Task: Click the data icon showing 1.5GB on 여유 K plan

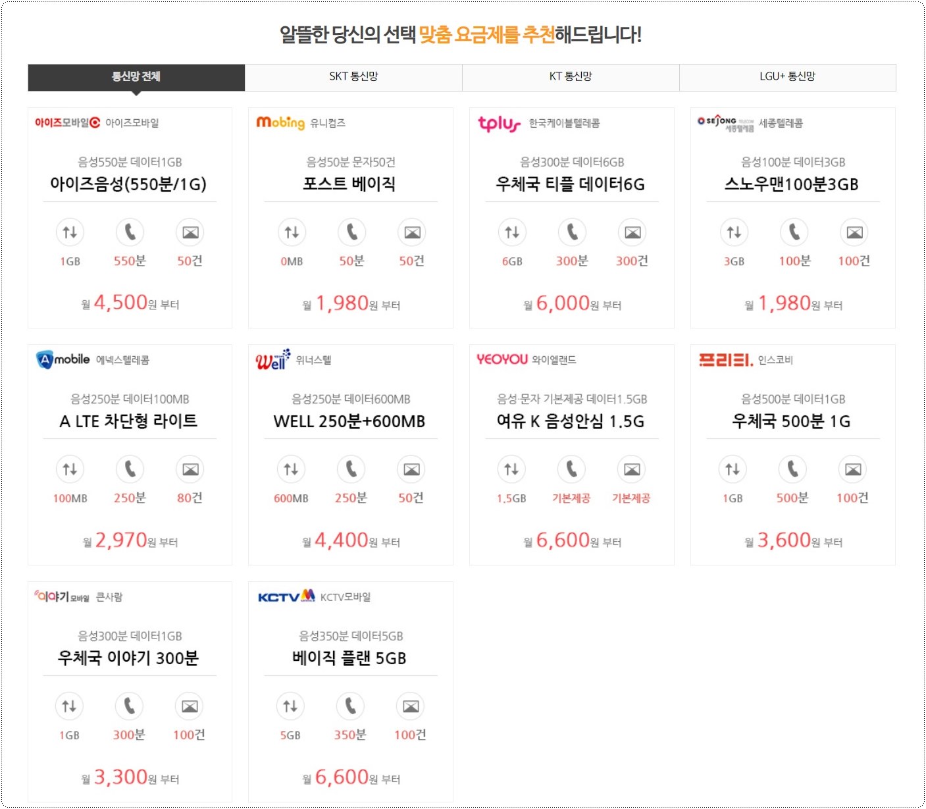Action: point(512,469)
